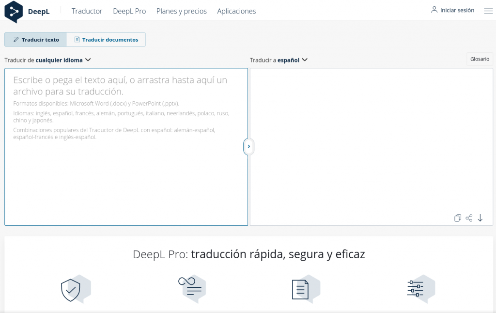The height and width of the screenshot is (313, 496).
Task: Open the DeepL Pro menu item
Action: [x=129, y=11]
